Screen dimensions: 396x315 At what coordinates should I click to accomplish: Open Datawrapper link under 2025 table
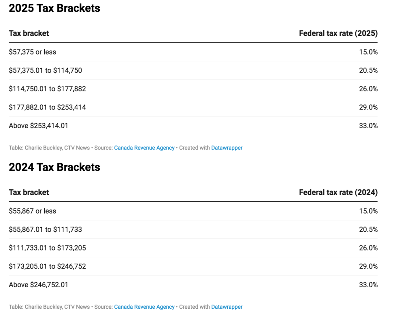(227, 148)
